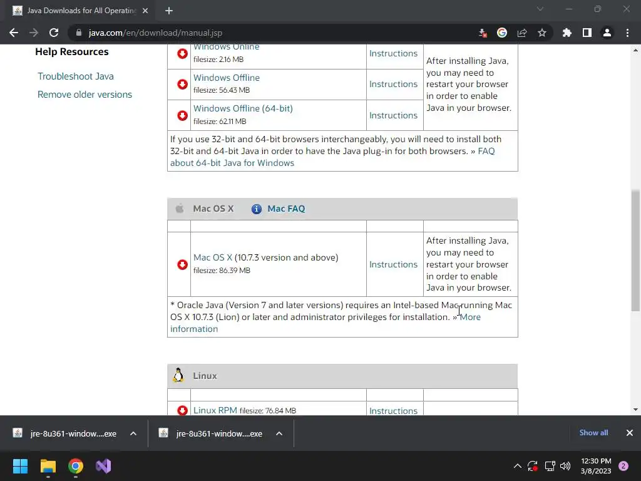
Task: Click the red download icon for Windows Offline
Action: (x=182, y=85)
